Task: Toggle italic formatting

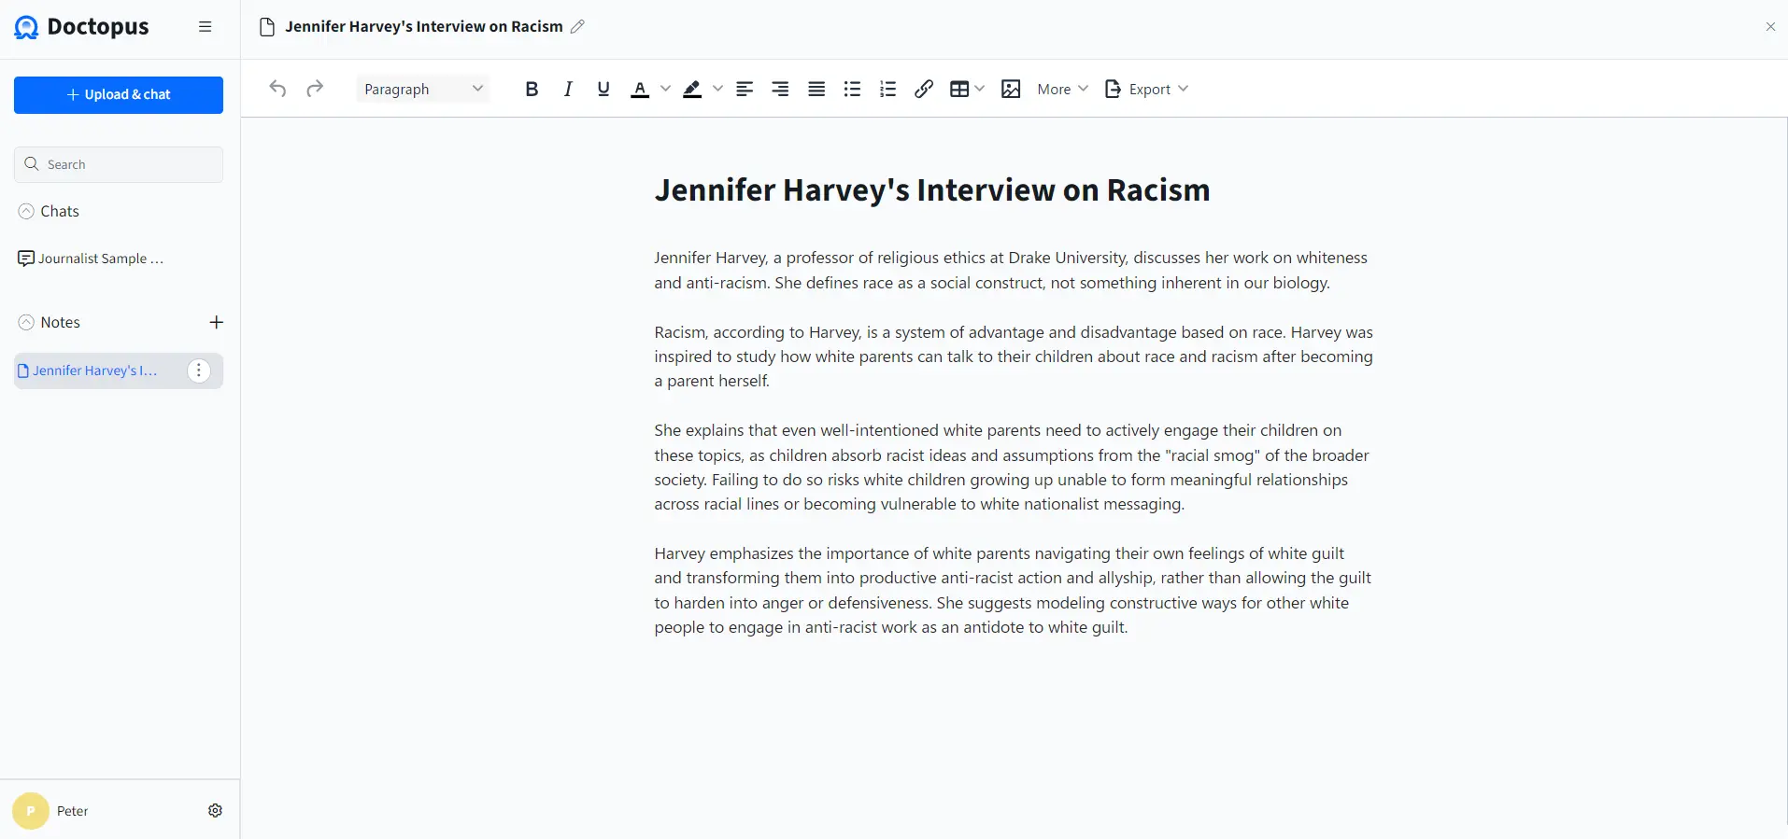Action: (567, 89)
